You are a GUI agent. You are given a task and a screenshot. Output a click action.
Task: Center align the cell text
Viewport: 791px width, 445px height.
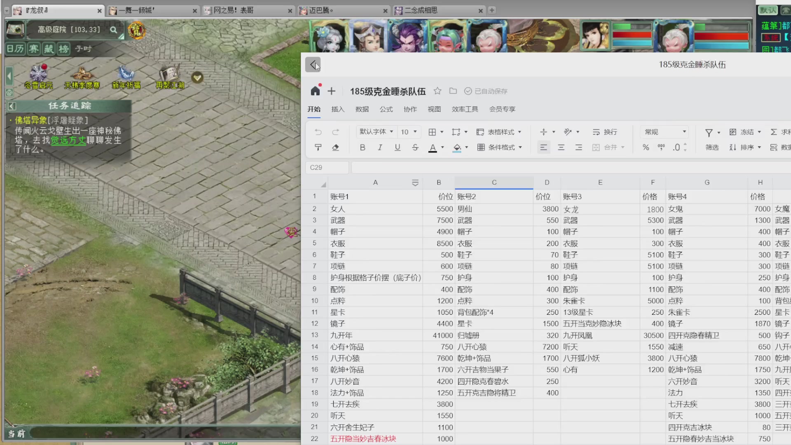click(561, 148)
